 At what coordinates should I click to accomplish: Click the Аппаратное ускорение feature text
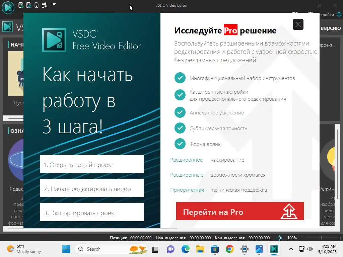coord(217,113)
